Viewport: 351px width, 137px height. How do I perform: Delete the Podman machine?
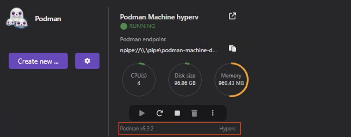(x=194, y=113)
